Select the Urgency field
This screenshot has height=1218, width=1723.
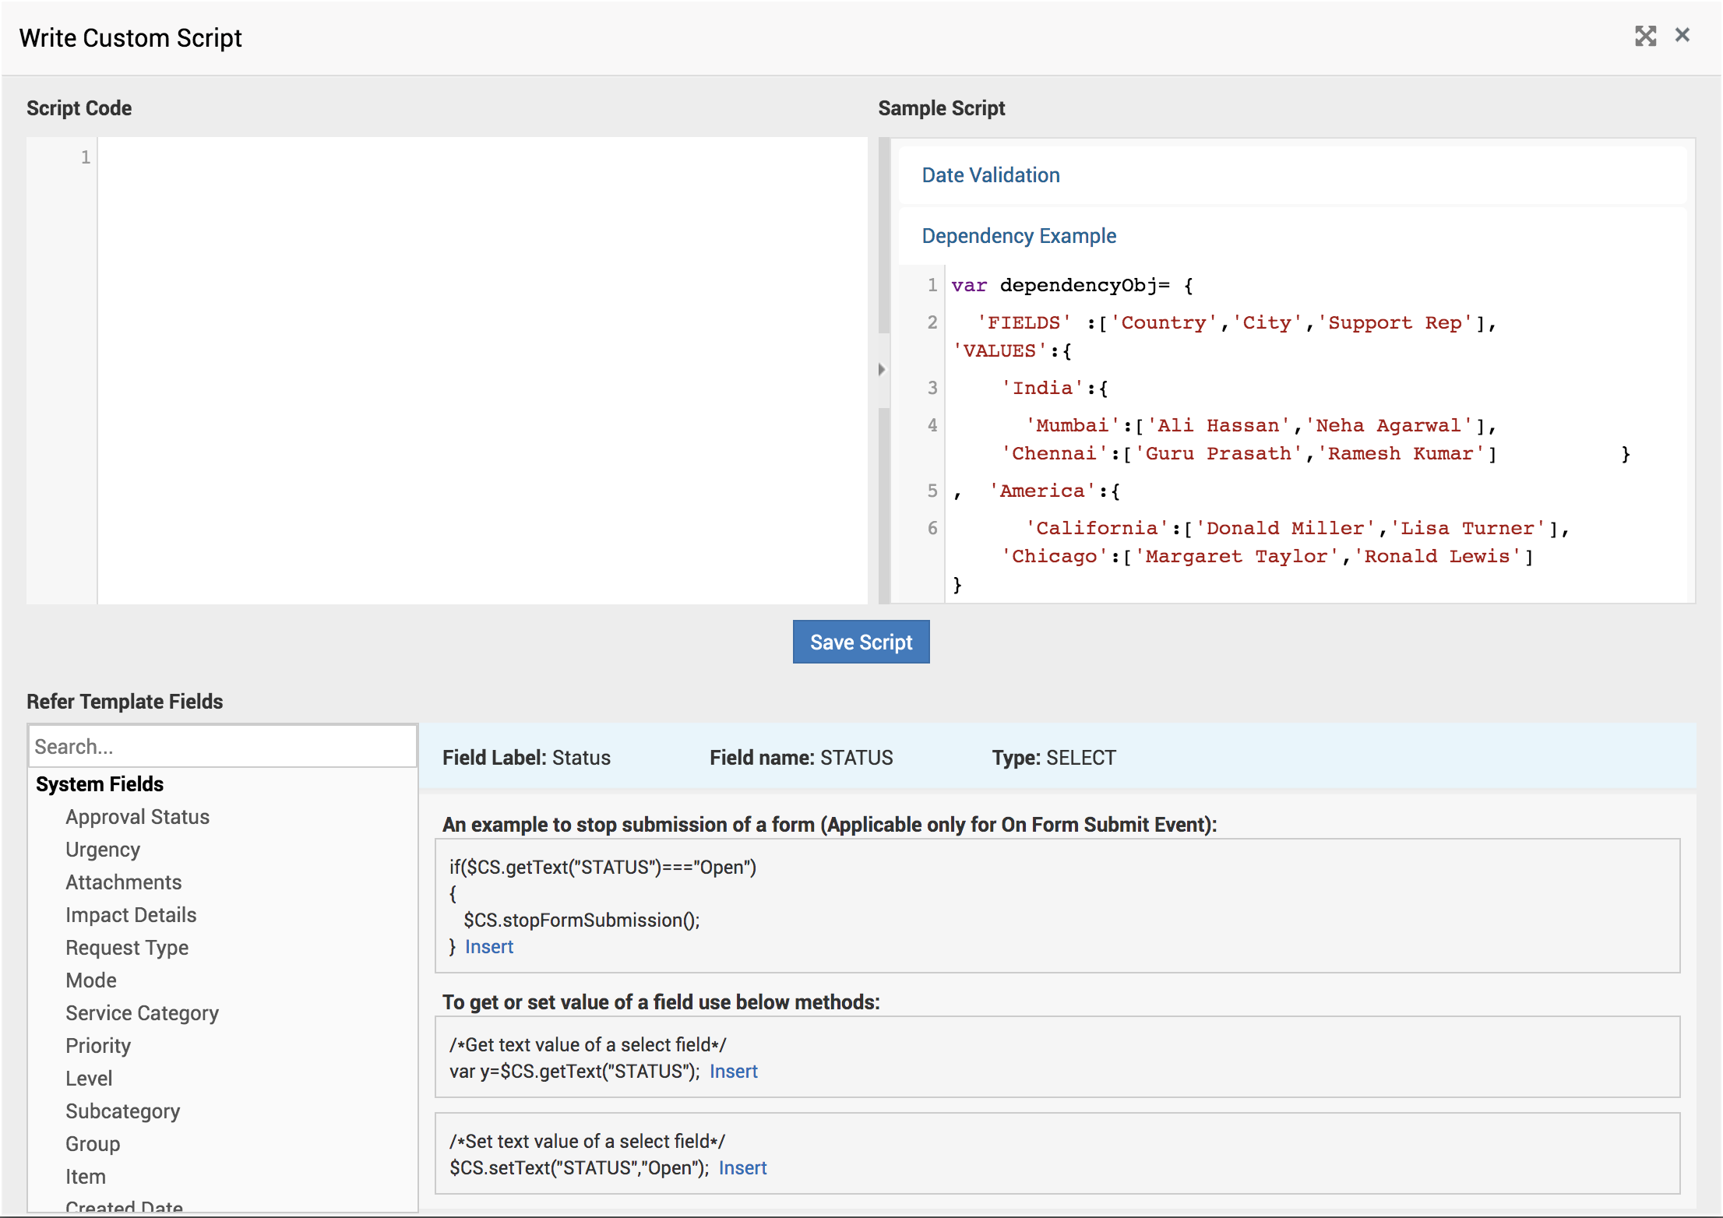[103, 850]
